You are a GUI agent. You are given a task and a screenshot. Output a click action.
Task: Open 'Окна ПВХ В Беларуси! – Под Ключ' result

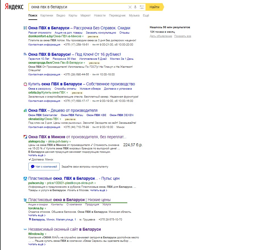(74, 54)
